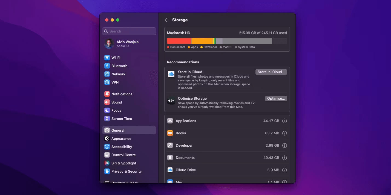Show info for the Documents row
391x195 pixels.
point(284,158)
